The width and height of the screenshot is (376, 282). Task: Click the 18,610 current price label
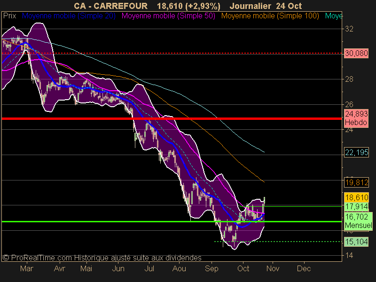coord(356,197)
